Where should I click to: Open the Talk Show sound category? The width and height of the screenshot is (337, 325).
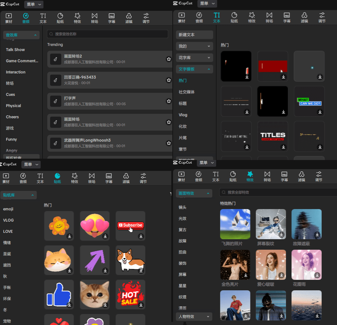pos(15,50)
